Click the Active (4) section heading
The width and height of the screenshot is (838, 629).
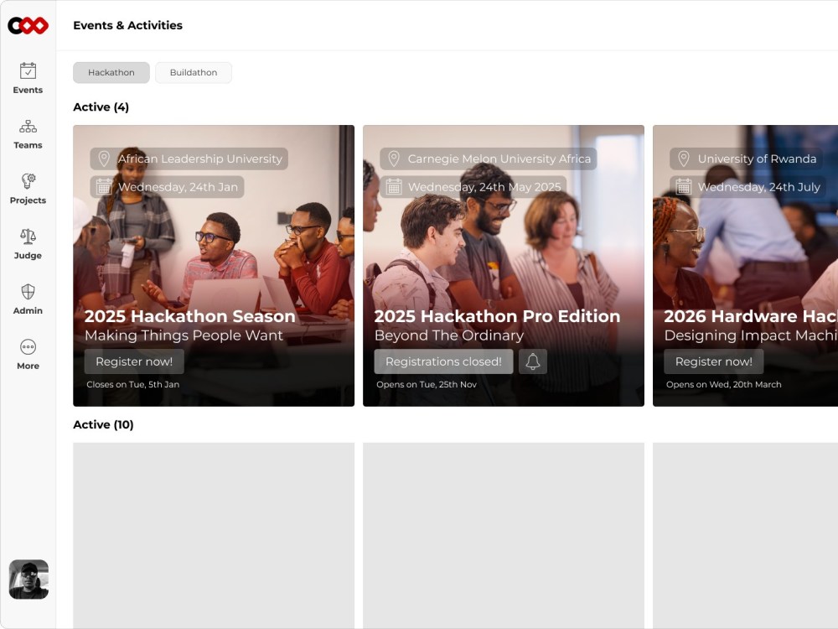click(101, 107)
